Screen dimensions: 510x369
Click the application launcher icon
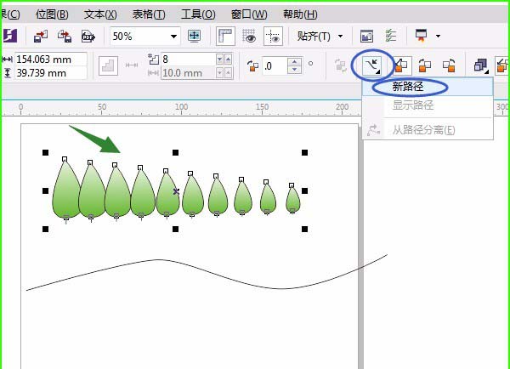(x=422, y=36)
